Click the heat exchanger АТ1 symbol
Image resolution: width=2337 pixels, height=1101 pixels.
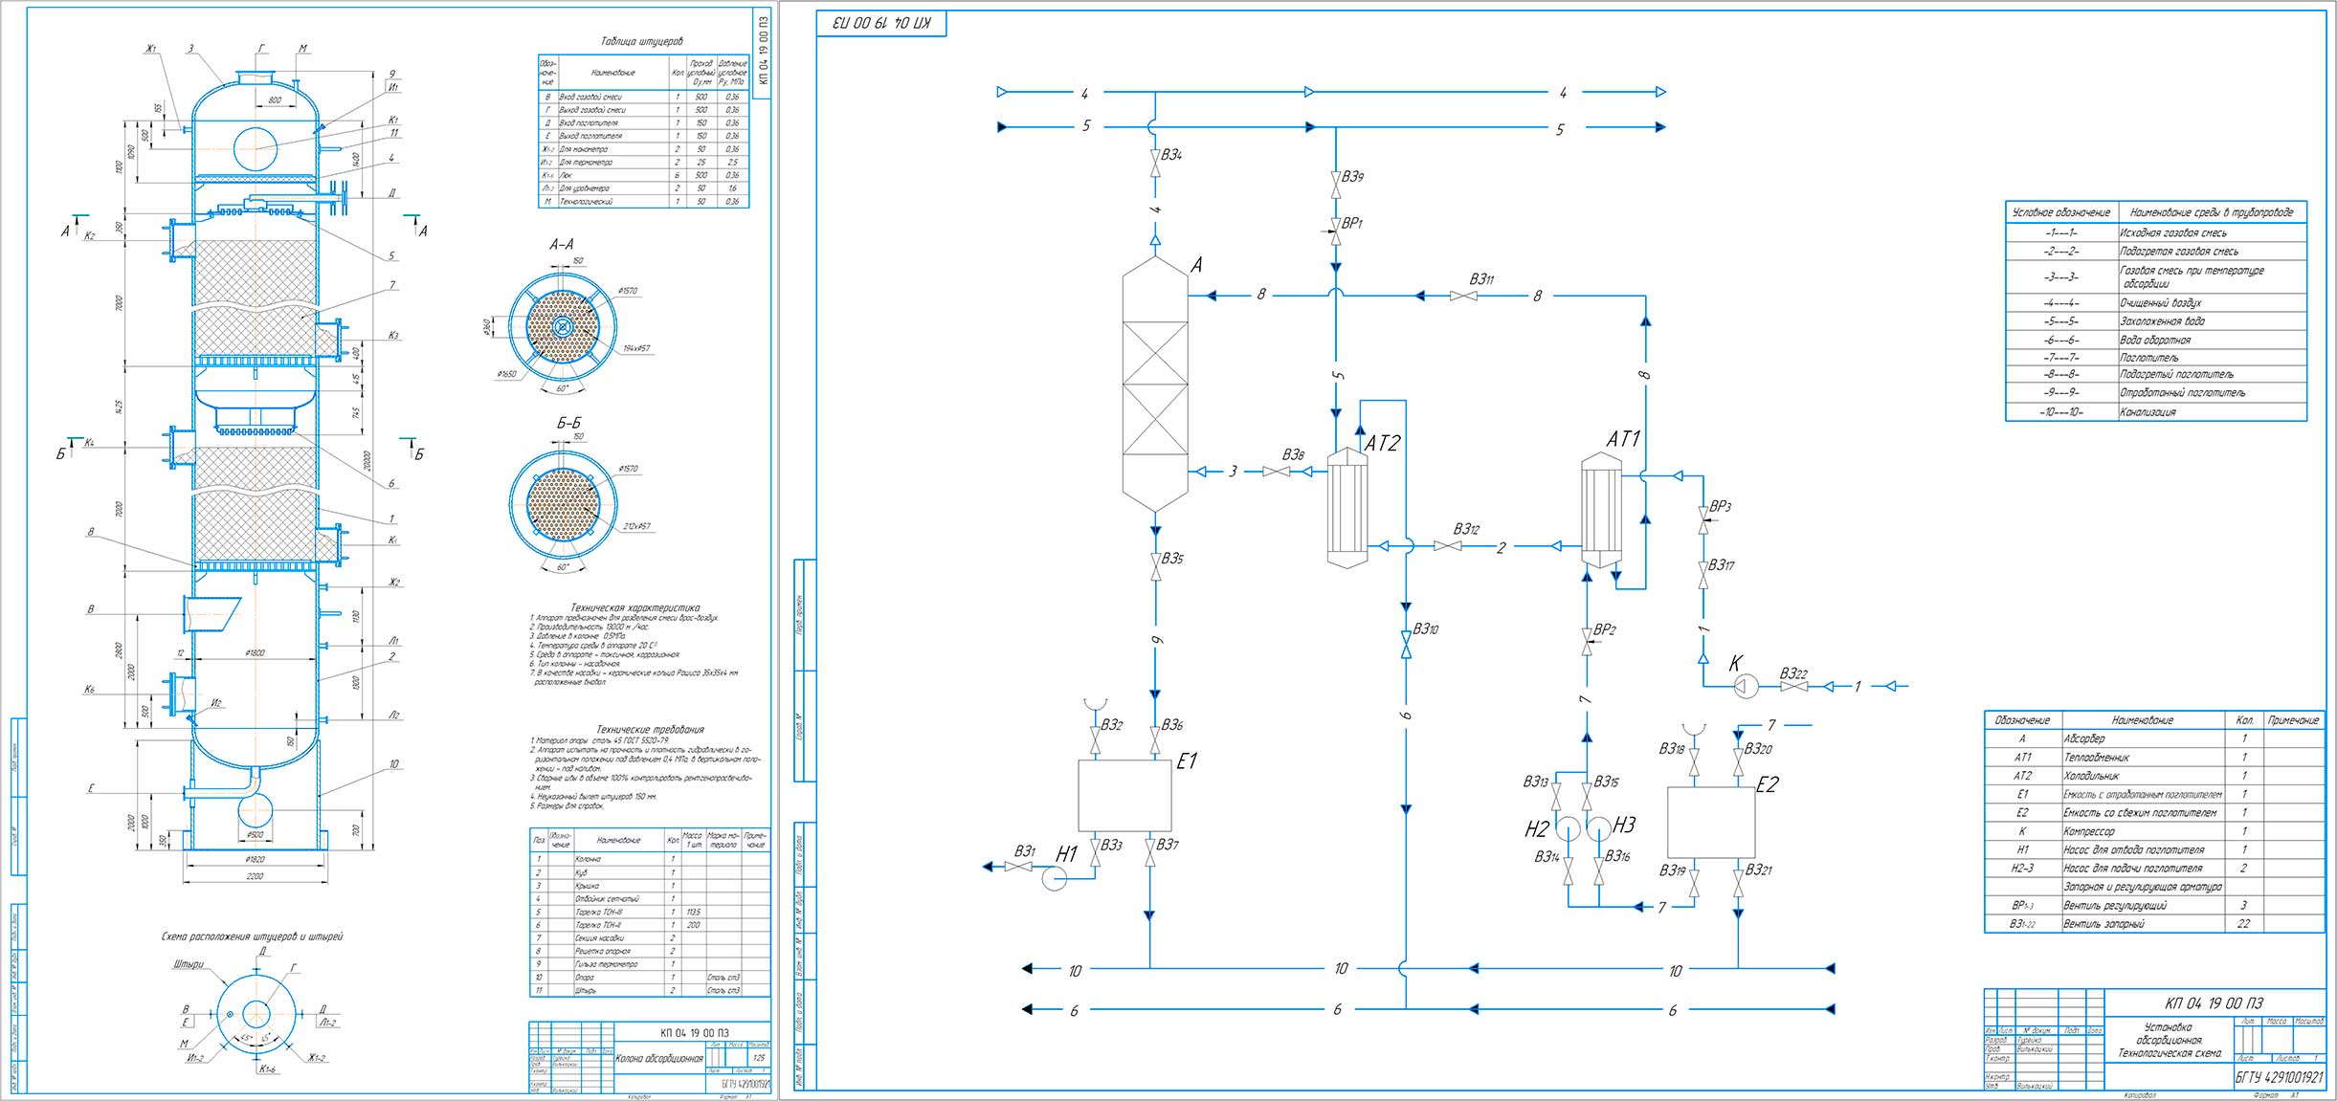point(1602,512)
